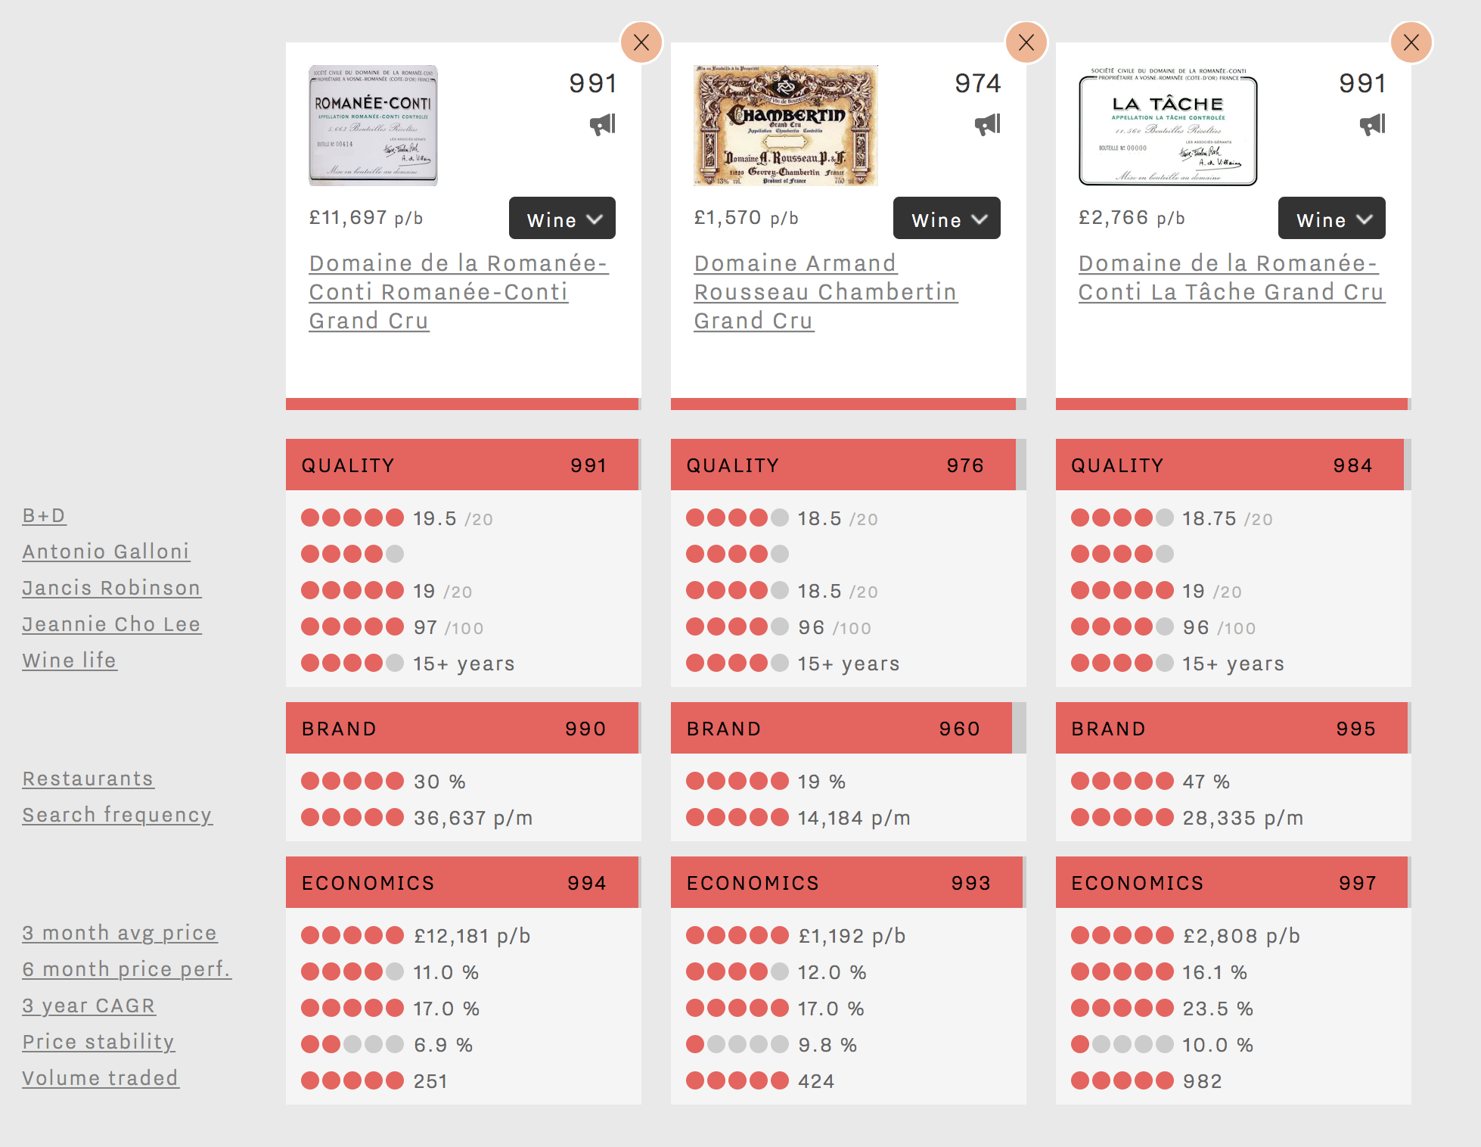Click the Chambertin label thumbnail
1481x1147 pixels.
[x=786, y=126]
